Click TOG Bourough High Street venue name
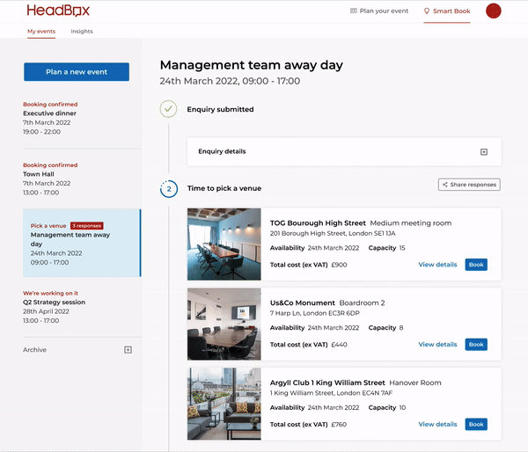 (x=318, y=222)
